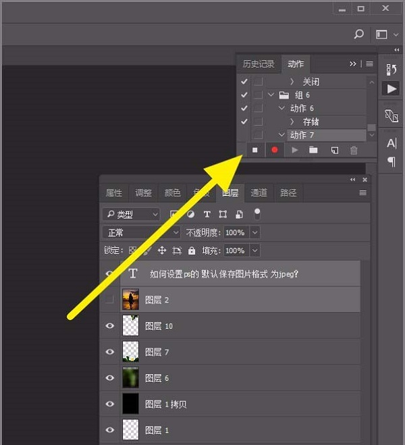Switch to the 通道 tab
Screen dimensions: 405x445
[x=259, y=193]
